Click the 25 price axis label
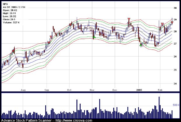This screenshot has width=181, height=122. [175, 70]
